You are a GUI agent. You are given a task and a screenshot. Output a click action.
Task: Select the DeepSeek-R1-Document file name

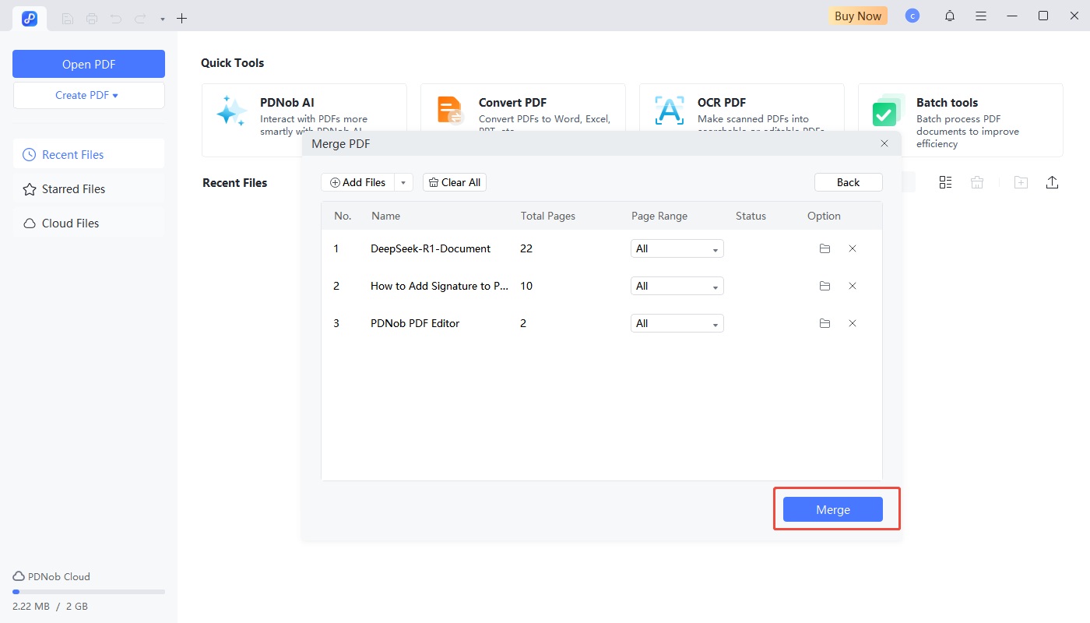coord(431,248)
